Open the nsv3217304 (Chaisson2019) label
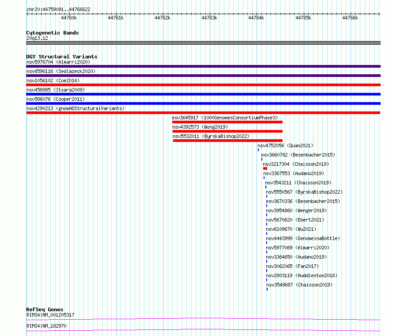Screen dimensions: 393x336 (296, 164)
